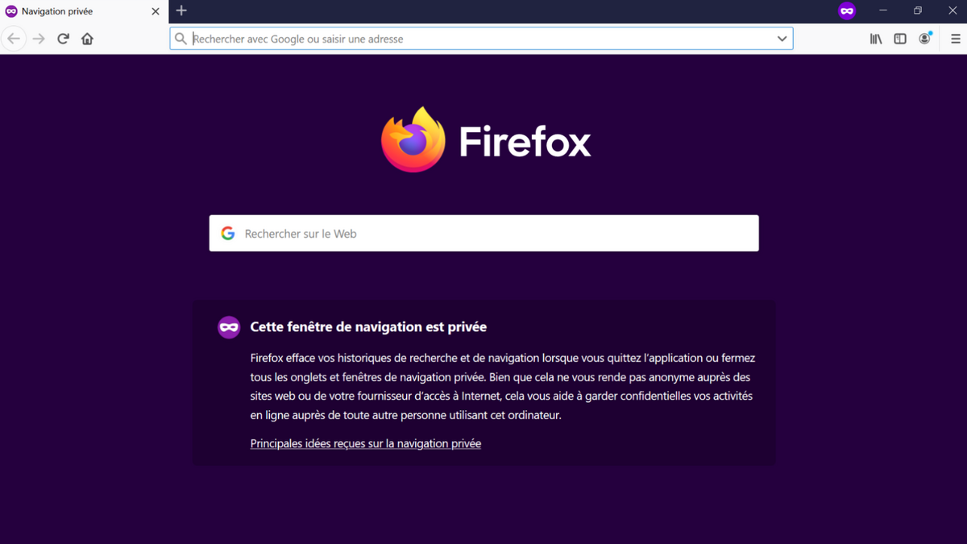Open the hamburger application menu
The width and height of the screenshot is (967, 544).
(x=955, y=39)
